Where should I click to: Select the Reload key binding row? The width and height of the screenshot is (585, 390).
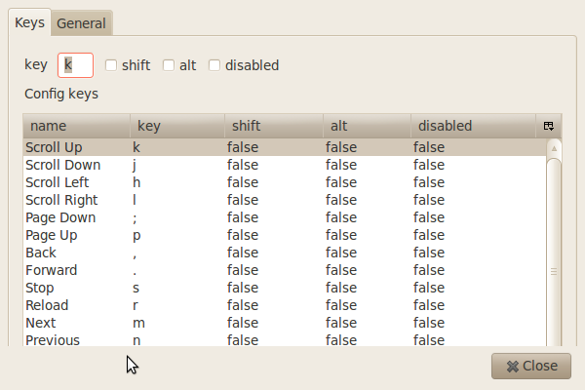pos(283,305)
